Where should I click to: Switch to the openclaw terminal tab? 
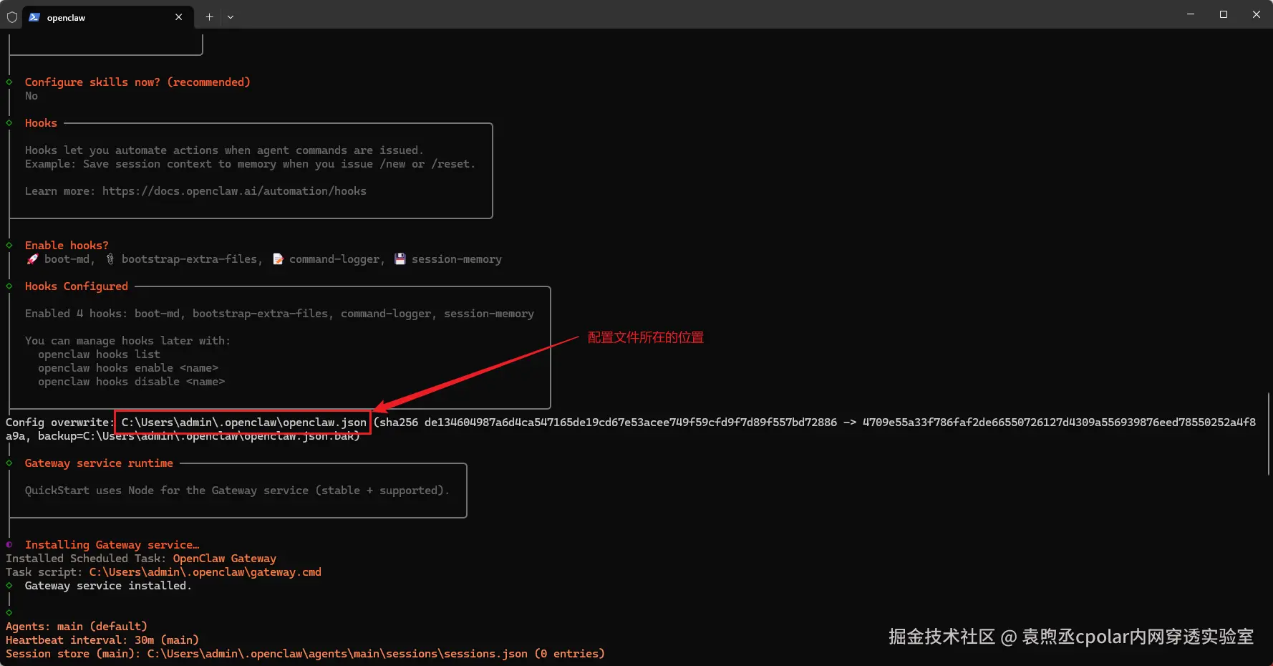coord(107,17)
